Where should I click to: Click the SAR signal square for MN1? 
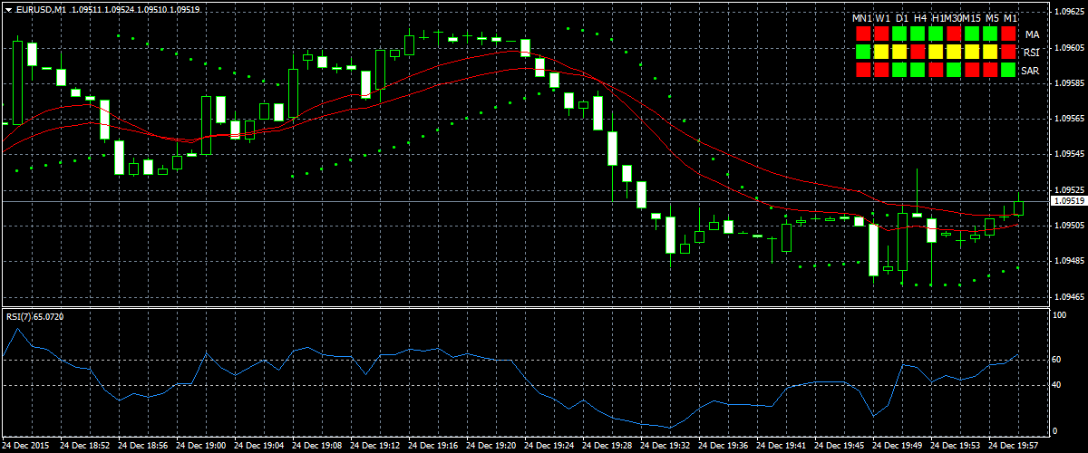(x=863, y=70)
